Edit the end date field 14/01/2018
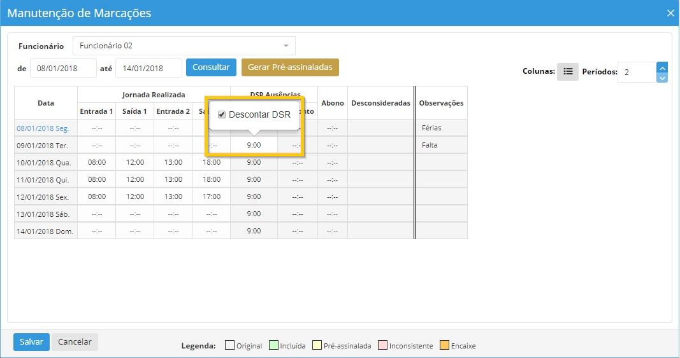 click(148, 68)
